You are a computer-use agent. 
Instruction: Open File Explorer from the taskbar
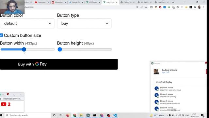(x=81, y=115)
